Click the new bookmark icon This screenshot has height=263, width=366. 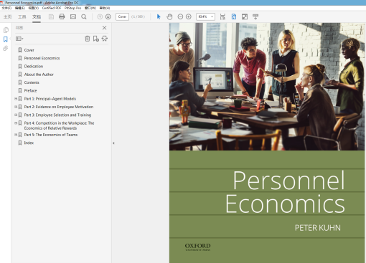coord(96,39)
